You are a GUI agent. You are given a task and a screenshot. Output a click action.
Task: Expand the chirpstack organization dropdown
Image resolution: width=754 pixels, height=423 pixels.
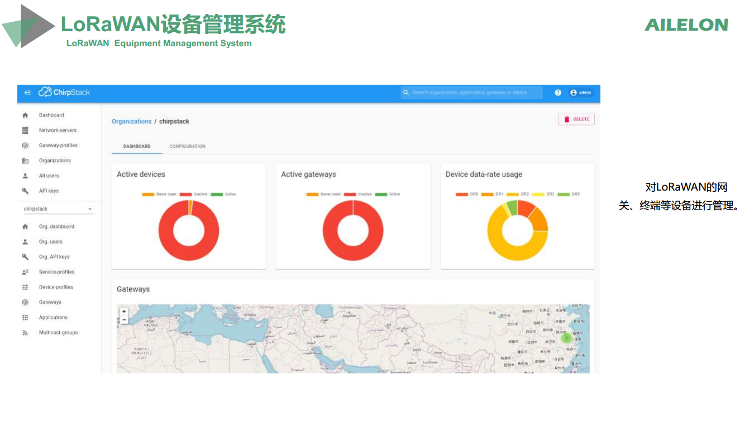(x=58, y=209)
